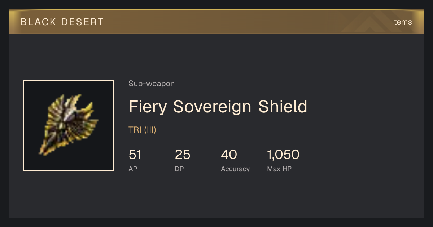Select the 1,050 Max HP value
The height and width of the screenshot is (227, 433).
click(x=283, y=155)
